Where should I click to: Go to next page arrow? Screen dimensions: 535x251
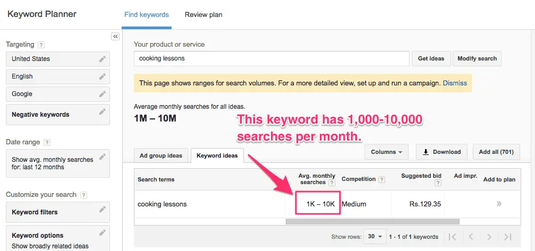(x=489, y=237)
